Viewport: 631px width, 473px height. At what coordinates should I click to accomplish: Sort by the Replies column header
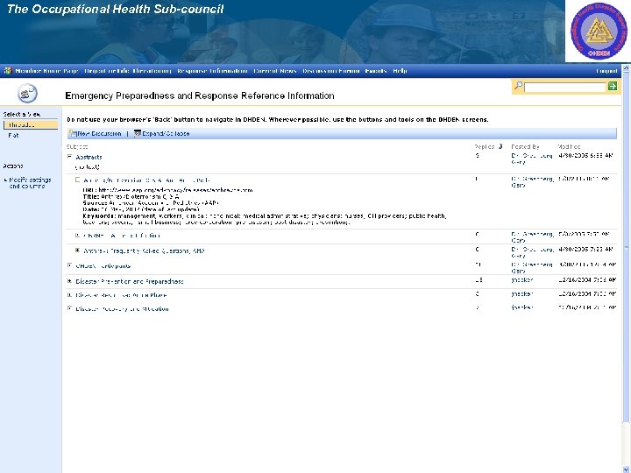(485, 146)
